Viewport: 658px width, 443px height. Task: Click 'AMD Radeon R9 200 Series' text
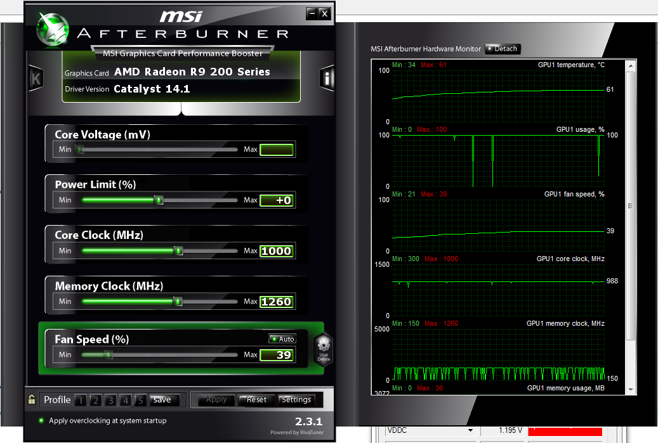[x=192, y=72]
